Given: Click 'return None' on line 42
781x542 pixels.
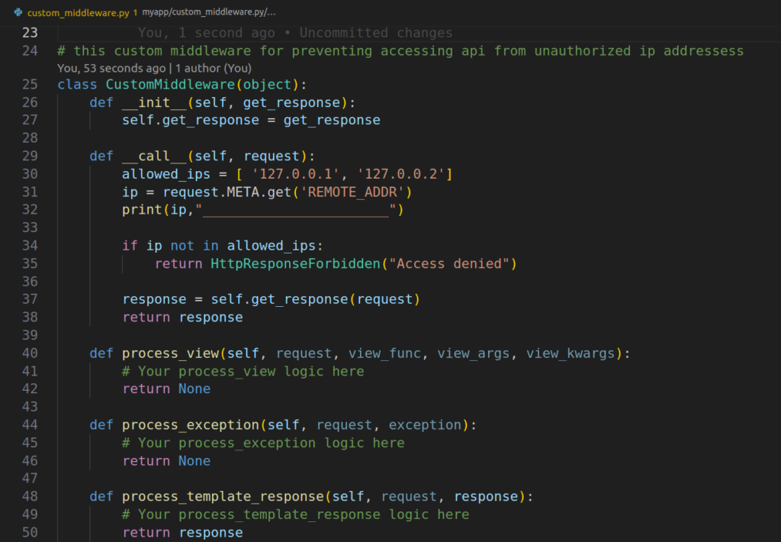Looking at the screenshot, I should click(x=166, y=389).
